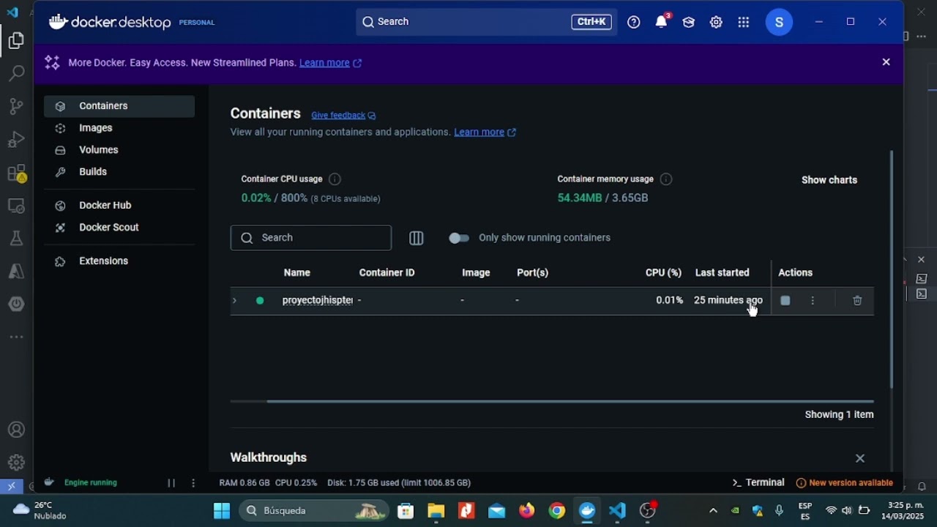
Task: Click the container search input field
Action: point(311,238)
